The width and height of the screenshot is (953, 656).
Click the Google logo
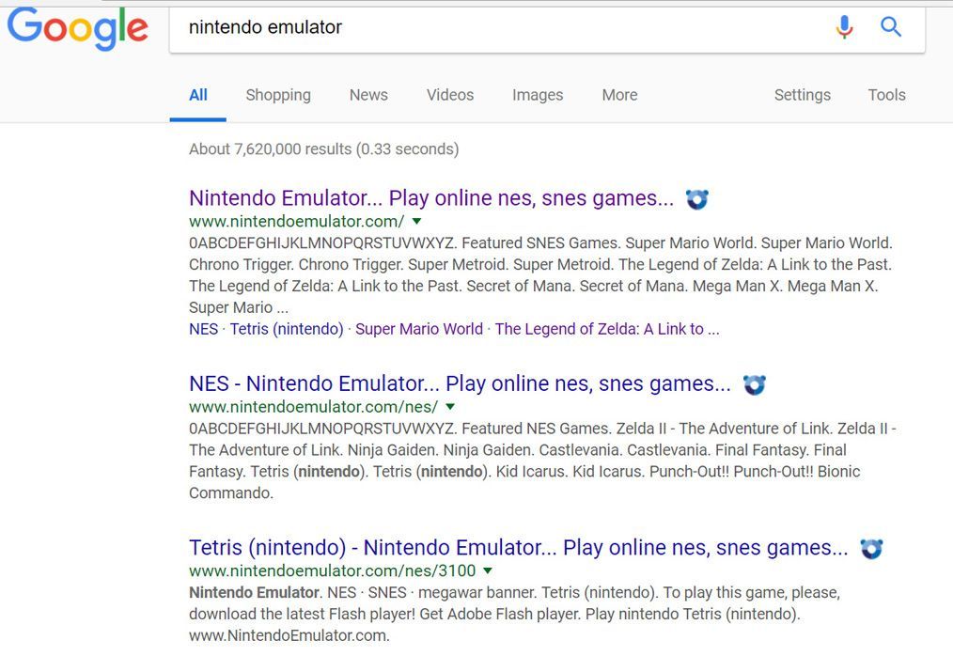(77, 27)
